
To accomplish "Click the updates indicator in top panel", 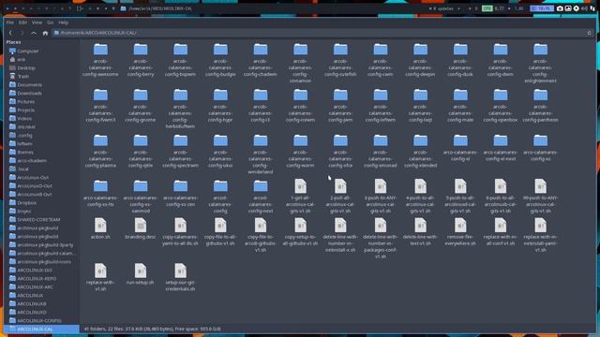I will pyautogui.click(x=442, y=8).
